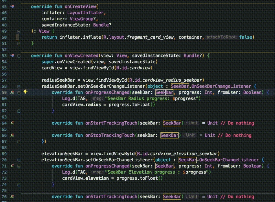Click the function gutter icon on line 59

12,92
